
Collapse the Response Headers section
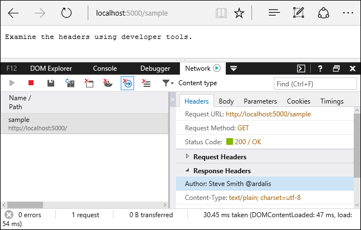pyautogui.click(x=187, y=170)
